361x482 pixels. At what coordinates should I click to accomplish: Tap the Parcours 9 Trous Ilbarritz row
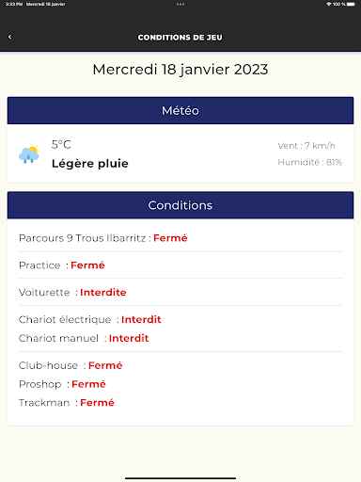[x=180, y=238]
